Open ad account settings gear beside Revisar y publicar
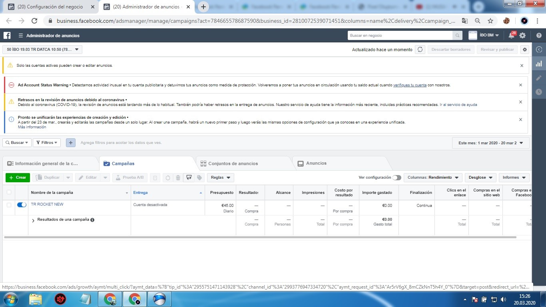The width and height of the screenshot is (546, 307). [x=525, y=50]
